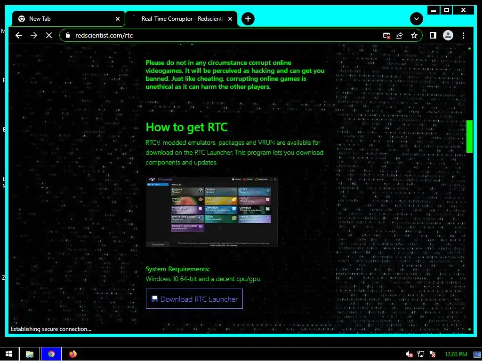Open the Windows Start menu
The height and width of the screenshot is (361, 482).
click(x=8, y=354)
